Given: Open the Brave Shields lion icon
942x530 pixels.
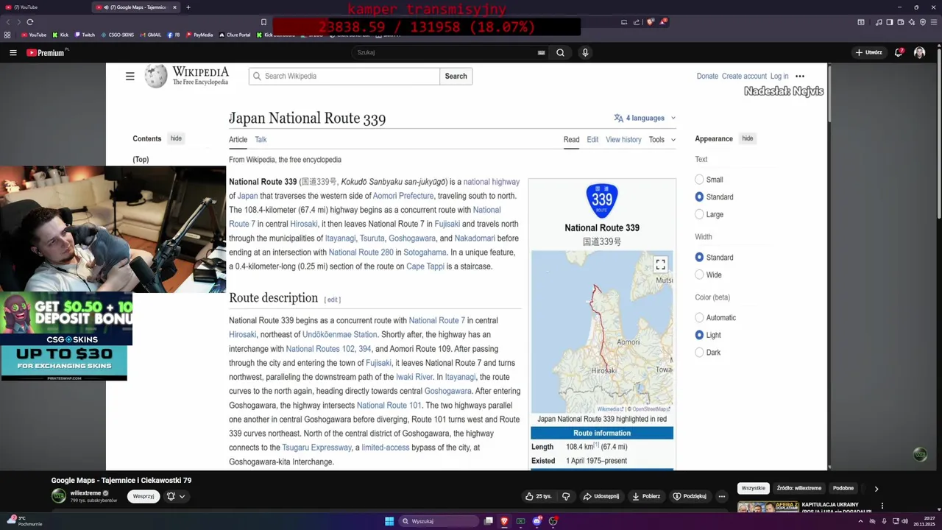Looking at the screenshot, I should tap(650, 22).
